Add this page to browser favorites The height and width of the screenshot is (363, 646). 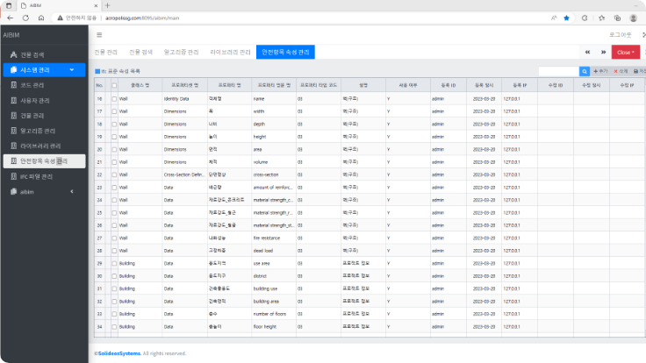566,17
